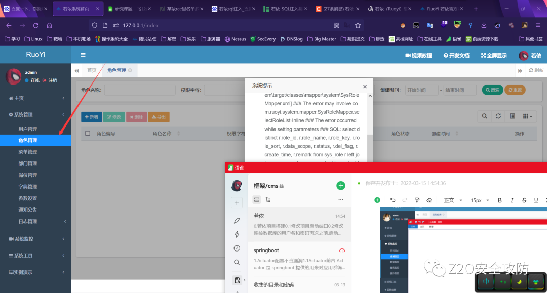Close the 角色管理 tab using its x icon
The height and width of the screenshot is (293, 547).
tap(130, 70)
